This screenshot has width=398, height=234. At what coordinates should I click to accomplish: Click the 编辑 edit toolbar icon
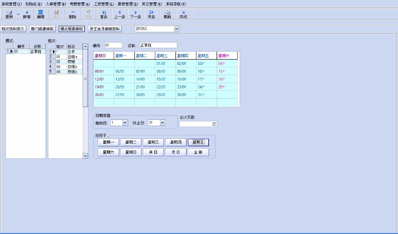[x=41, y=14]
